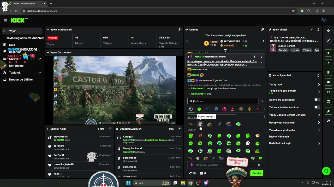Image resolution: width=334 pixels, height=187 pixels.
Task: Open the shop icon showing 0
Action: [x=203, y=173]
